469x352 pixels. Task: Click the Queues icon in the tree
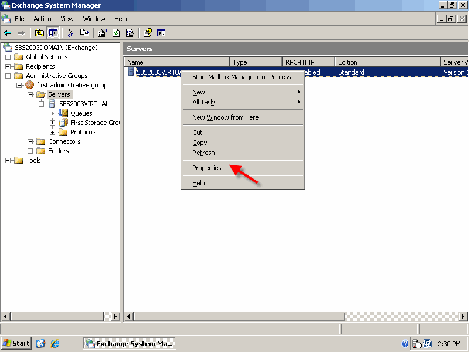click(x=63, y=113)
